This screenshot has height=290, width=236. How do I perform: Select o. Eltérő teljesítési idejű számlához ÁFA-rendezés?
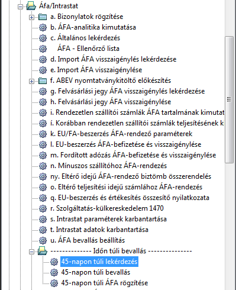127,187
